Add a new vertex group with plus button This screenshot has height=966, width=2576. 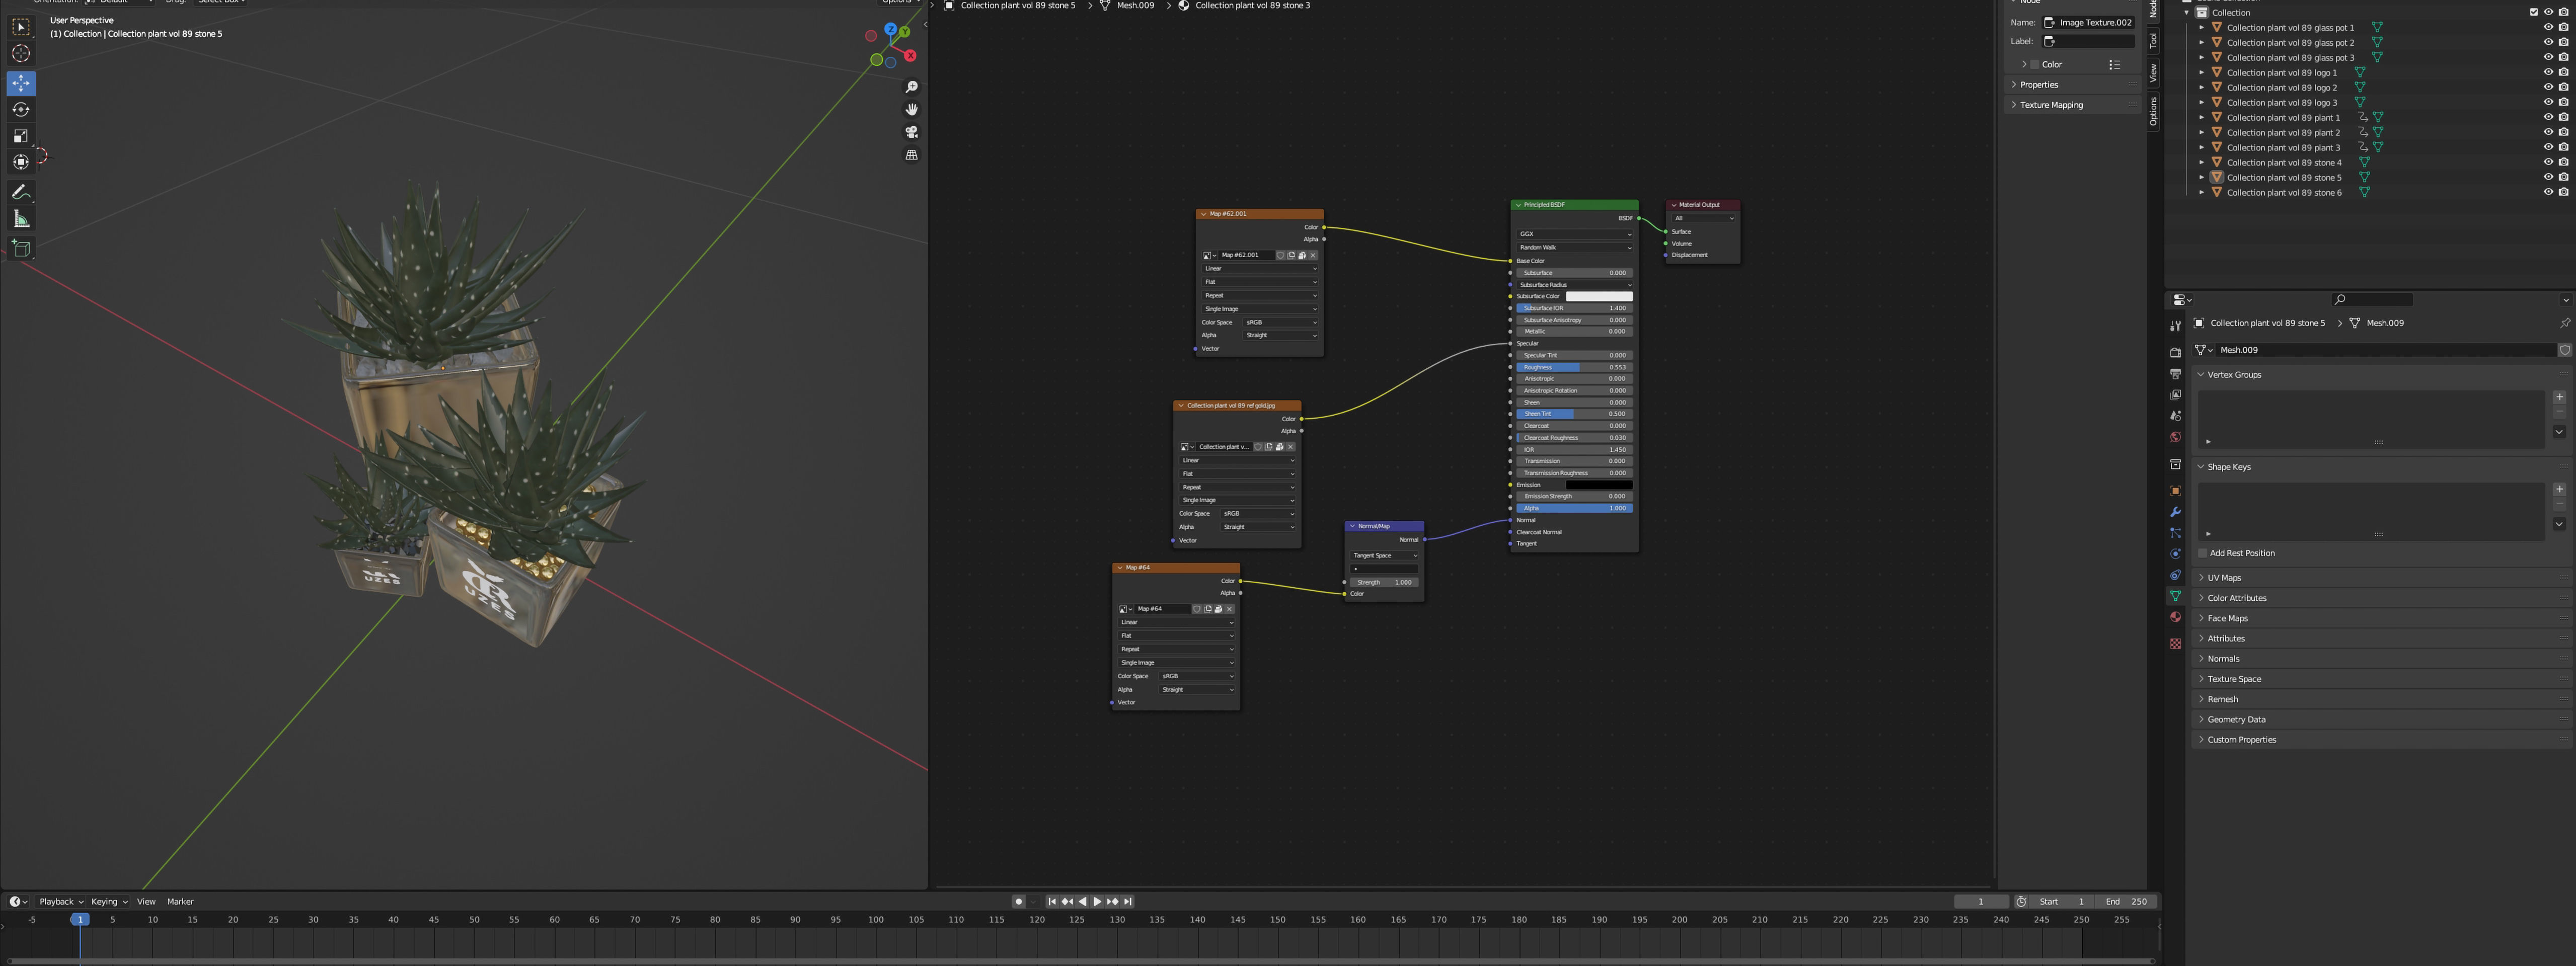2559,397
